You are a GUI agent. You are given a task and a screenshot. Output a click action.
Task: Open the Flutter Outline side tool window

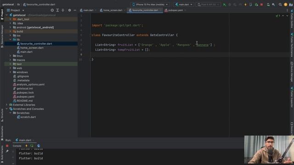[292, 19]
